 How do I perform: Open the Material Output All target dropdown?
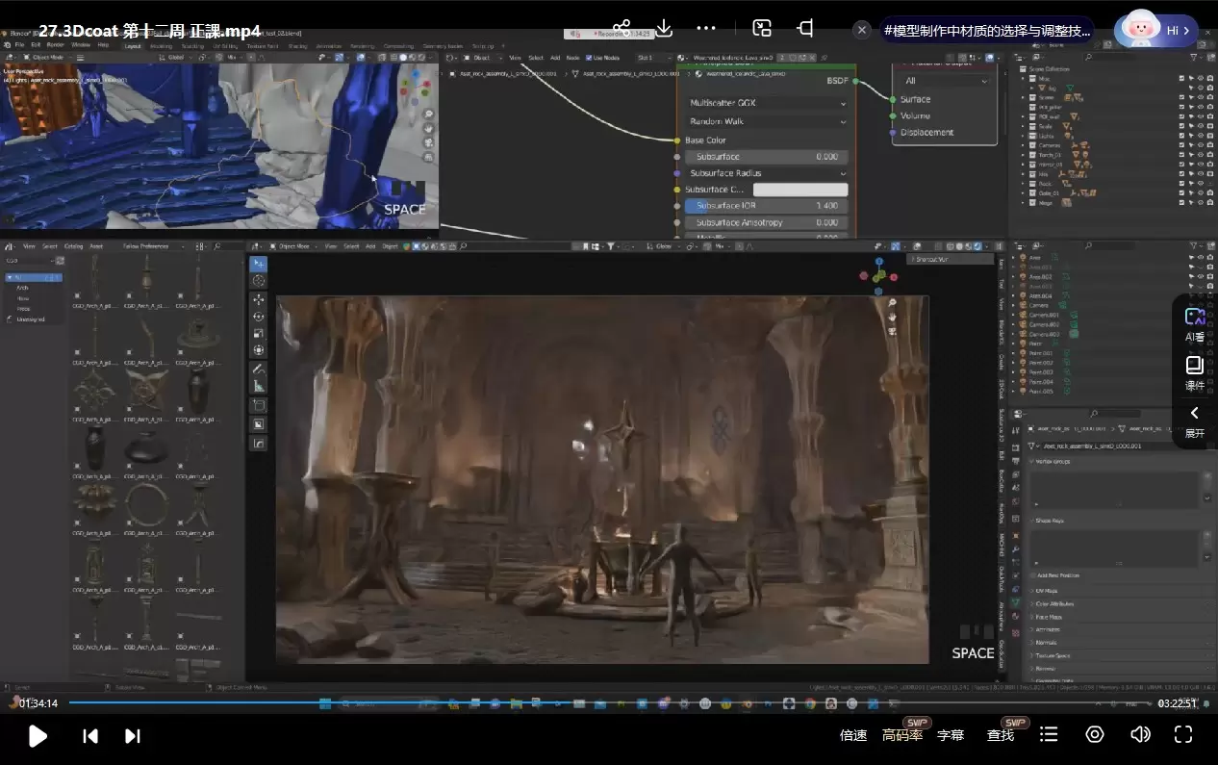947,81
